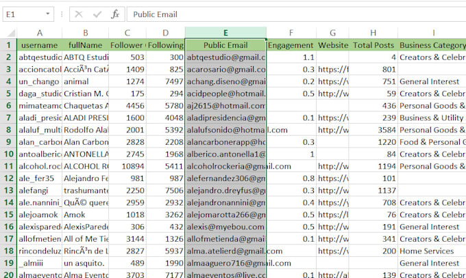Select the follower count 10894

127,166
